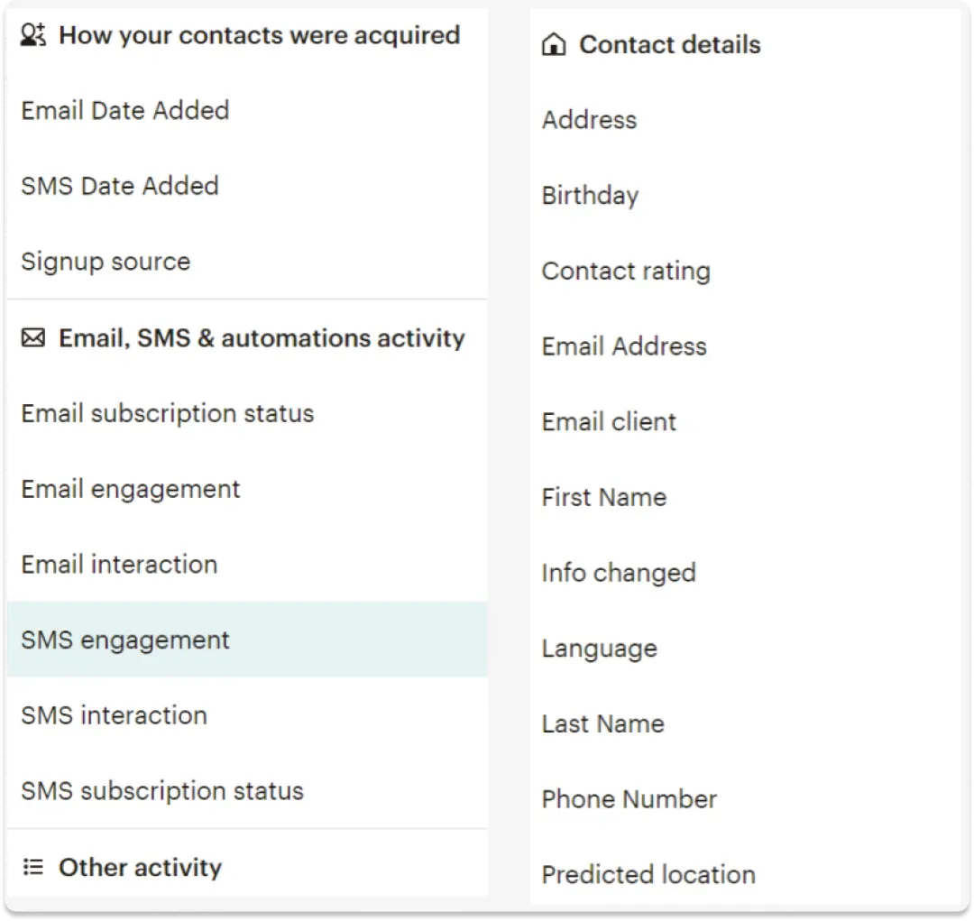974x921 pixels.
Task: Select Address under Contact details
Action: (589, 120)
